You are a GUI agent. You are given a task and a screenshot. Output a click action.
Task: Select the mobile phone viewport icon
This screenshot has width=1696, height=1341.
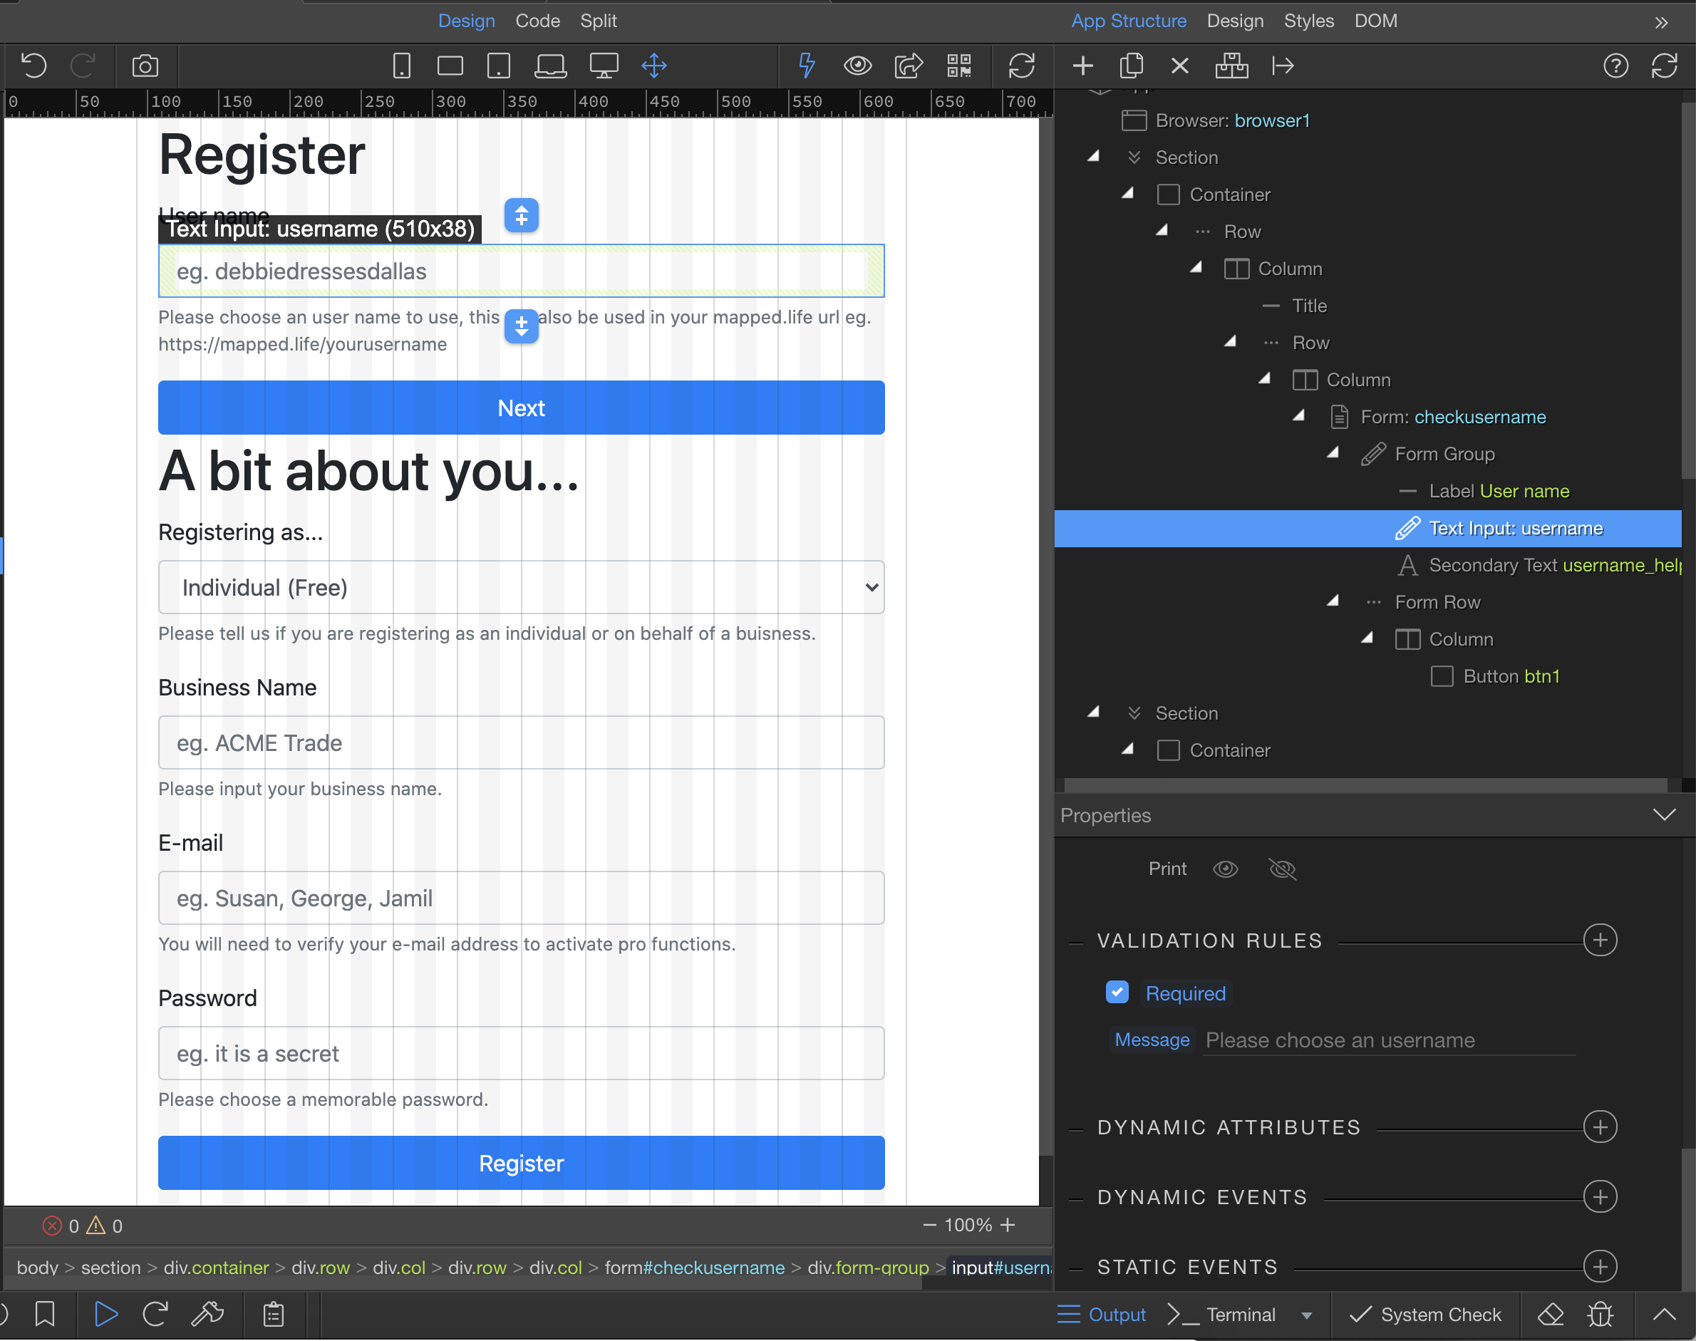[x=401, y=66]
